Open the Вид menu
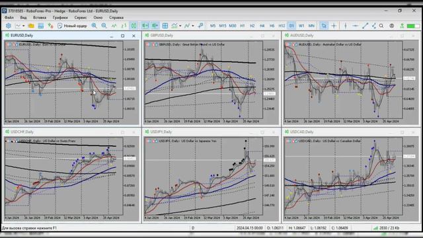 24,18
